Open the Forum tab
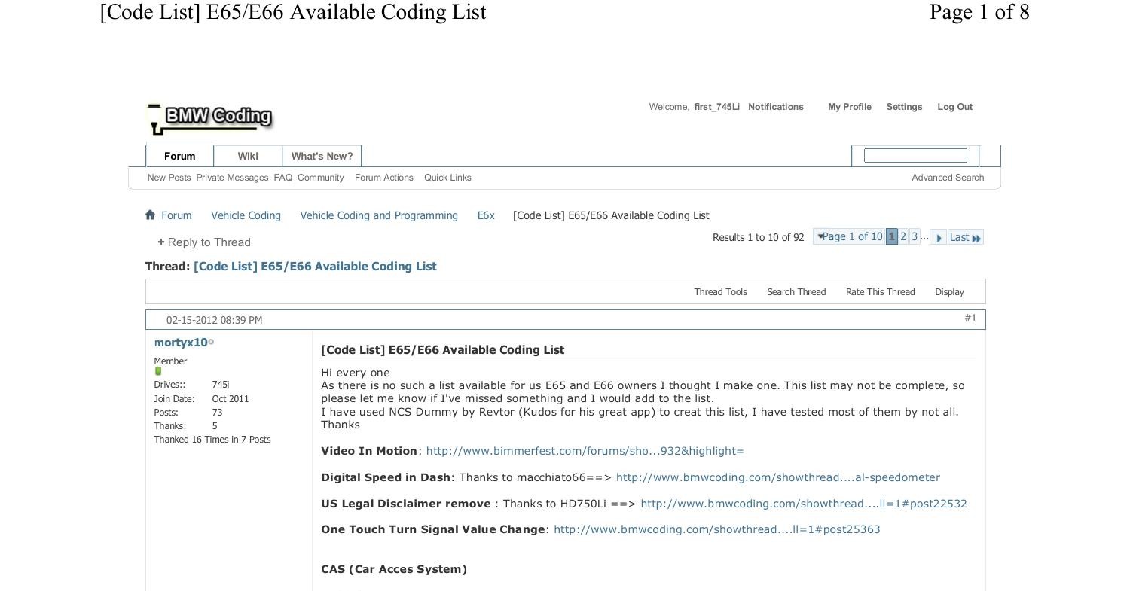The width and height of the screenshot is (1130, 591). coord(179,156)
